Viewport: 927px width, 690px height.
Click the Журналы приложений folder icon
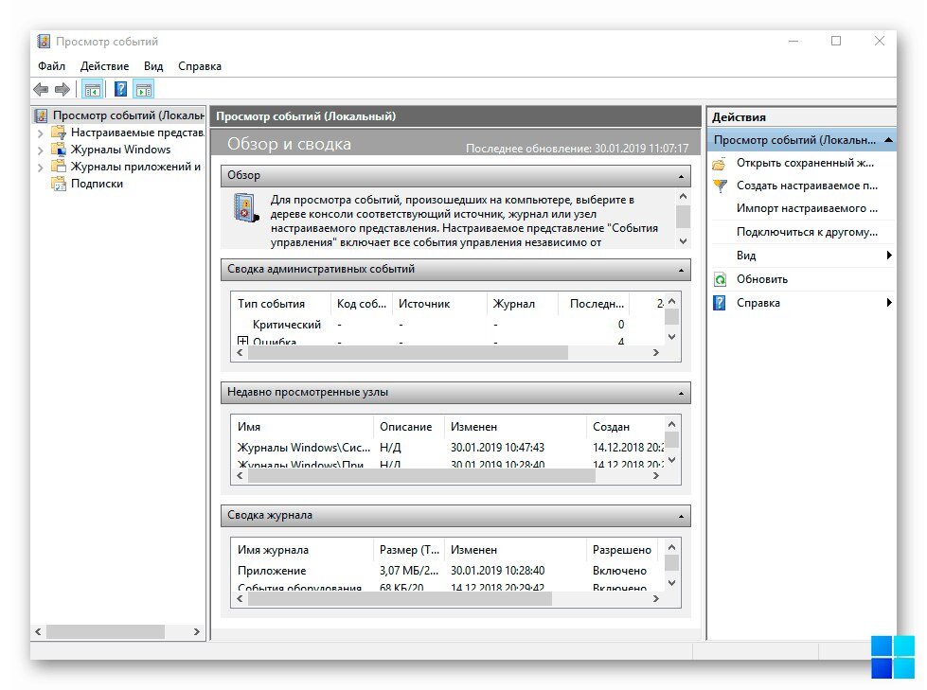pyautogui.click(x=59, y=167)
